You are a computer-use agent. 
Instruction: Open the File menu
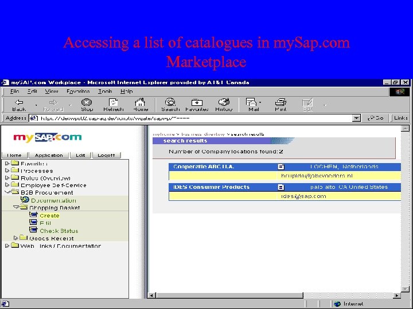pyautogui.click(x=14, y=91)
